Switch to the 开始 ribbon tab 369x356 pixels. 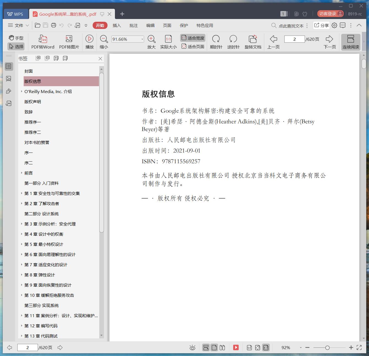tap(100, 25)
